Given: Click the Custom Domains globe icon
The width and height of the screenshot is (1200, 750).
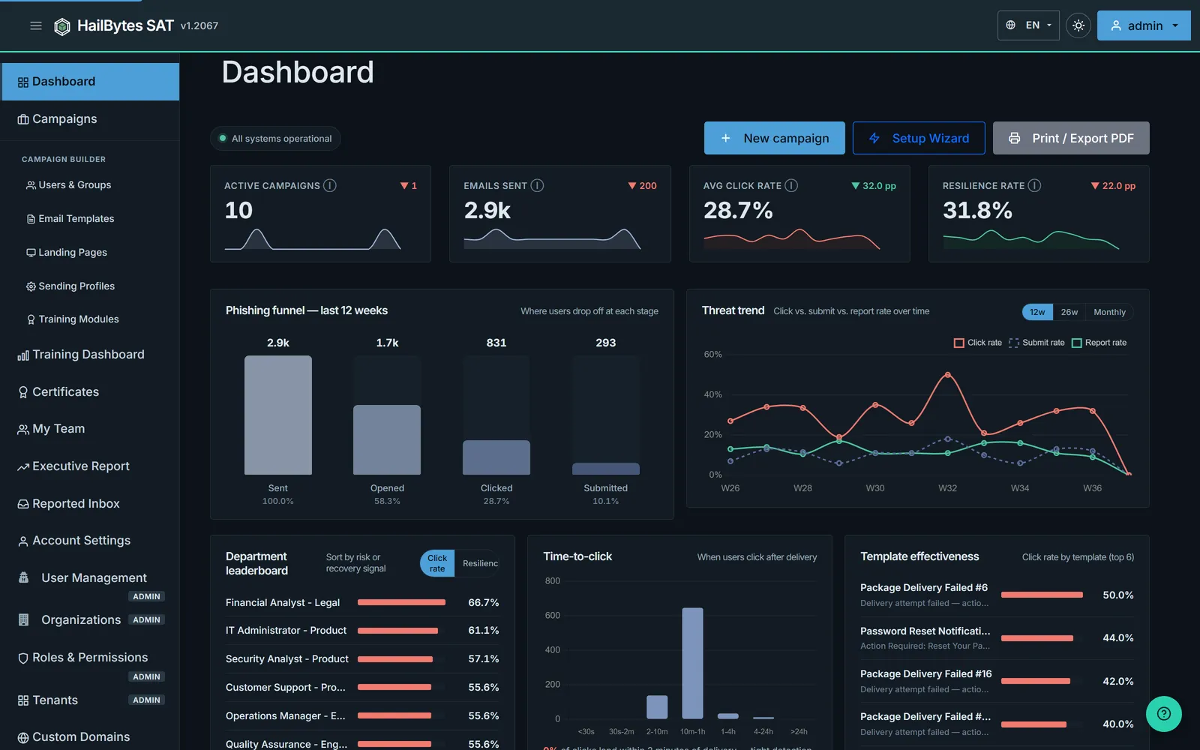Looking at the screenshot, I should tap(23, 738).
